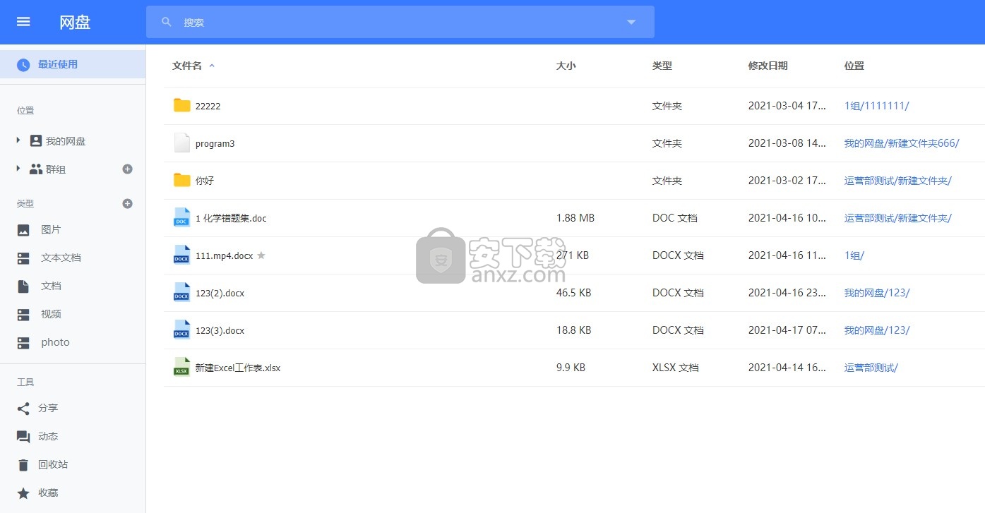Filter by photo type
This screenshot has width=985, height=513.
[55, 342]
